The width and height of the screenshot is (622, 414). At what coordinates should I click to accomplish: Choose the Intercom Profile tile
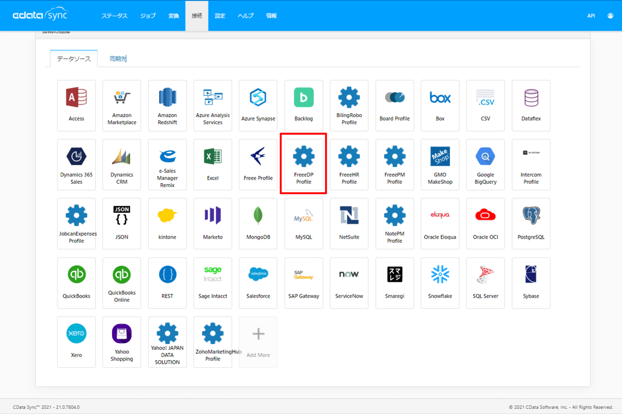coord(531,165)
